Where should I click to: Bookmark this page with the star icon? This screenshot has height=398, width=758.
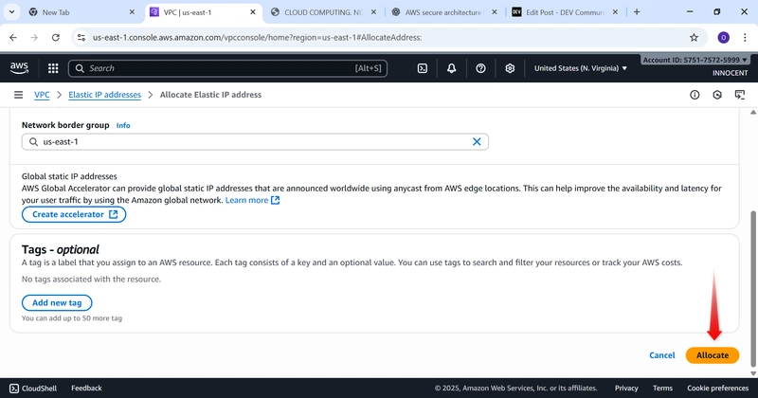[694, 37]
